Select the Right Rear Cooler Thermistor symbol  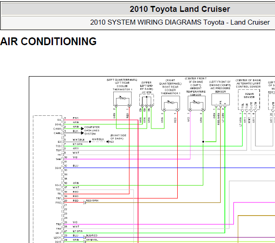coord(170,103)
